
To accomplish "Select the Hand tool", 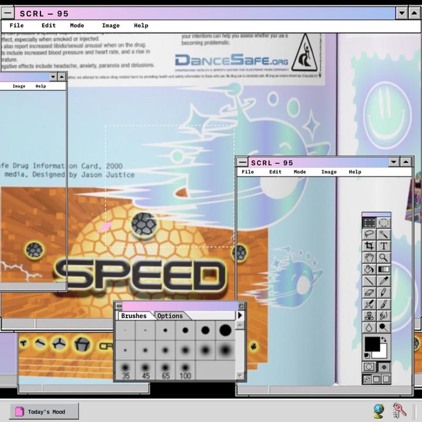I will click(x=369, y=257).
